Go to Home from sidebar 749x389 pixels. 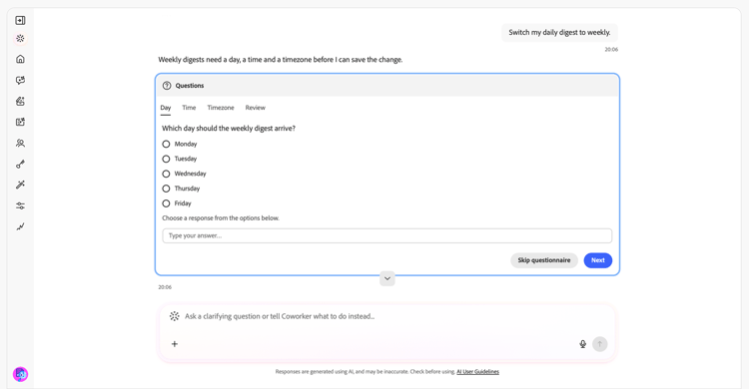tap(20, 59)
